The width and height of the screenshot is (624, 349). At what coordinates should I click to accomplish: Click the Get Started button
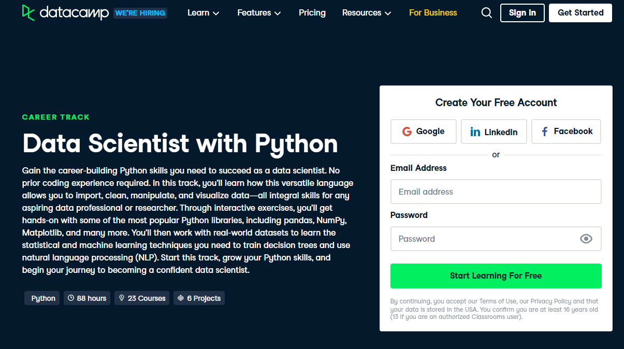coord(581,13)
